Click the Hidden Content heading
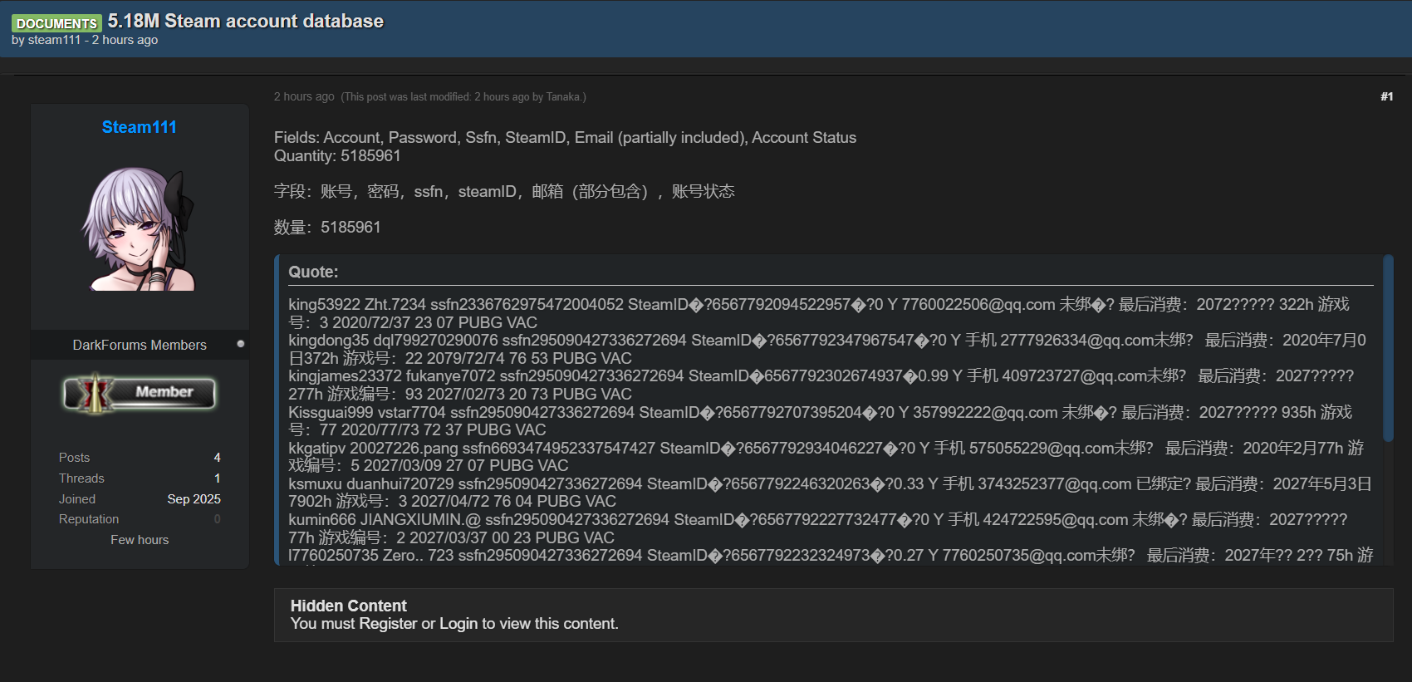 (348, 606)
